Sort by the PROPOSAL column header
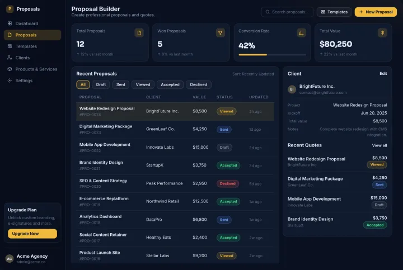Screen dimensions: 403x270 tap(91, 97)
